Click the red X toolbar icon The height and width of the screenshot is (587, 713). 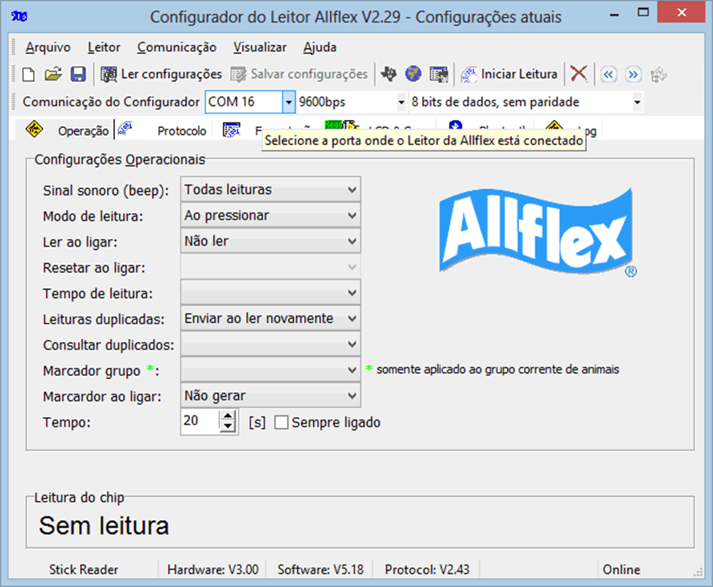[579, 74]
